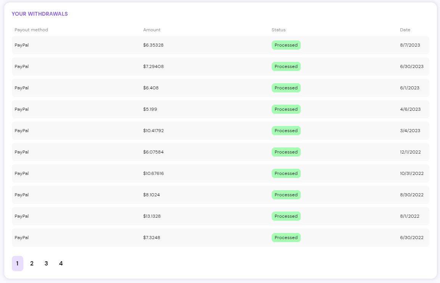The width and height of the screenshot is (440, 283).
Task: Select the $6.408 amount cell
Action: [x=151, y=88]
